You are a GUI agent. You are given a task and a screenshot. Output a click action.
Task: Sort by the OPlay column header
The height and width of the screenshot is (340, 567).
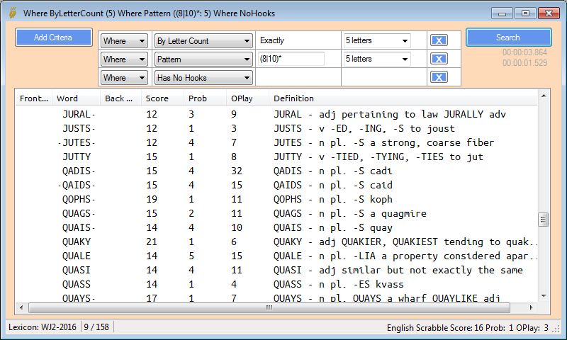[x=247, y=98]
